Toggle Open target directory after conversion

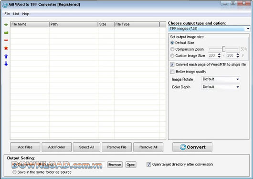[x=148, y=164]
